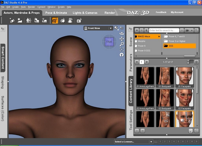The width and height of the screenshot is (202, 146).
Task: Click the viewport zoom magnifier icon
Action: 122,44
